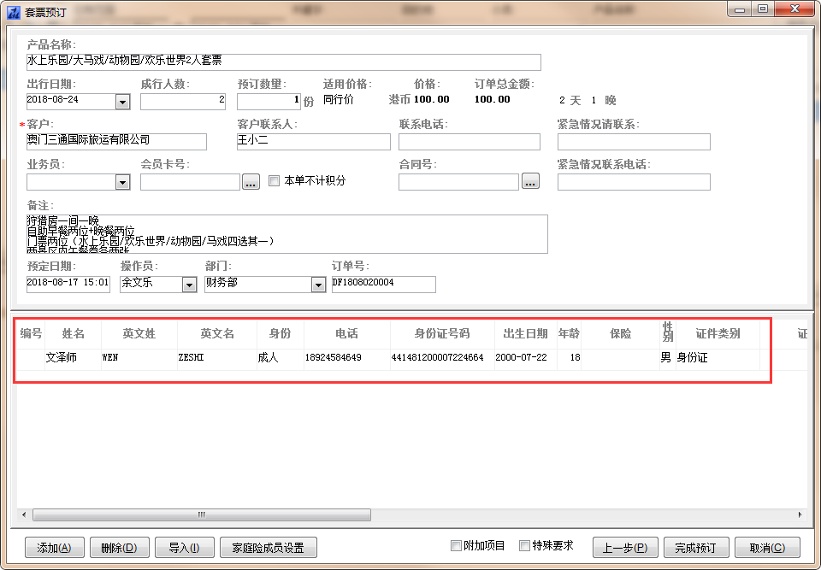Click 完成预订 to finish booking
This screenshot has width=821, height=570.
(695, 548)
